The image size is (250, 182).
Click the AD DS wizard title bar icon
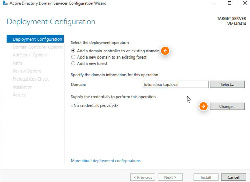click(5, 3)
